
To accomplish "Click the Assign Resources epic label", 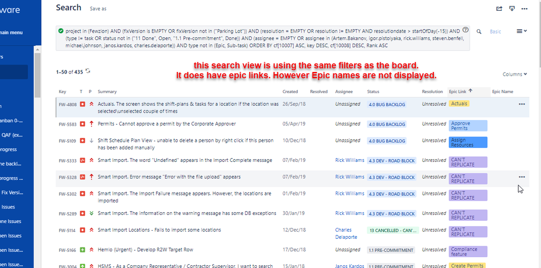I will coord(468,142).
